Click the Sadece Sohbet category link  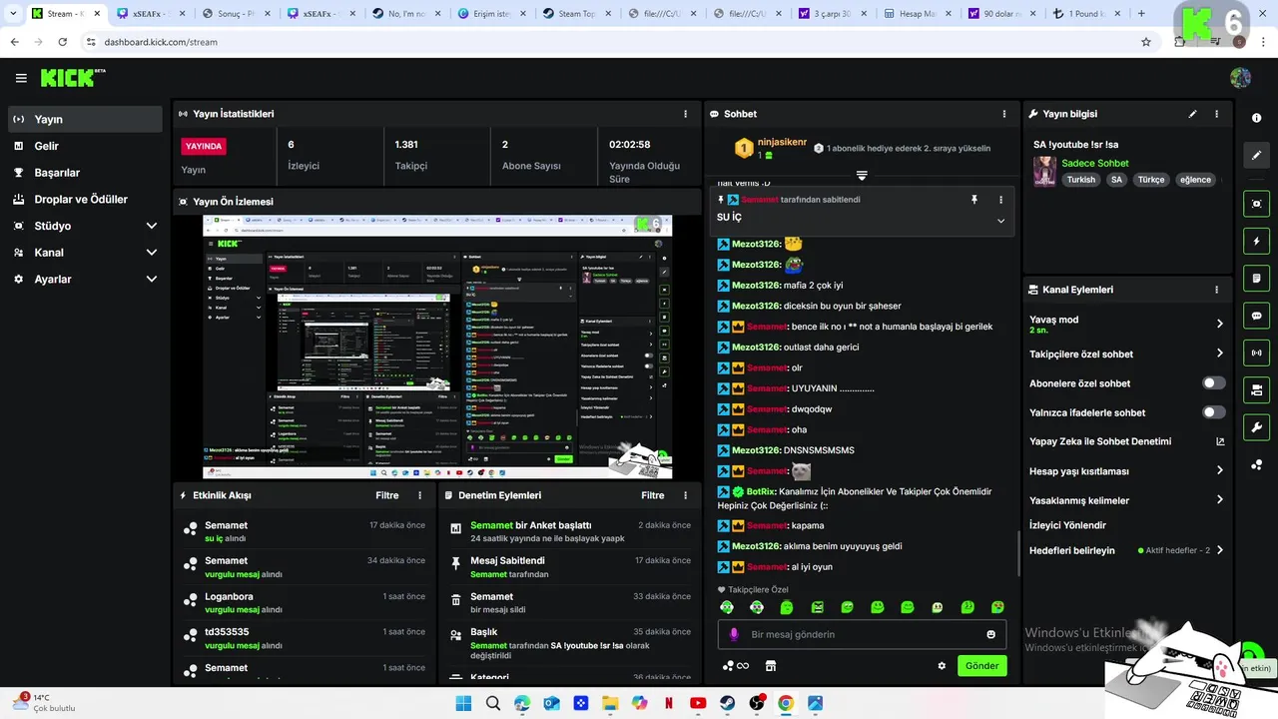point(1095,163)
